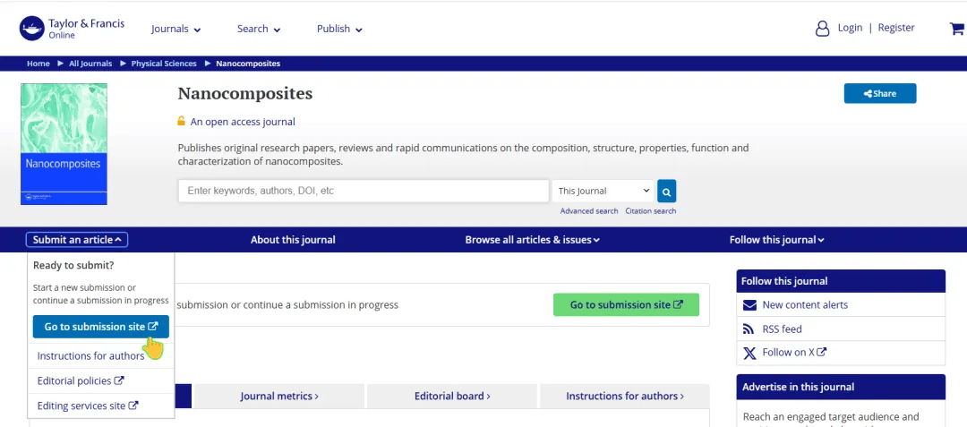Open the shopping cart icon
967x427 pixels.
956,29
